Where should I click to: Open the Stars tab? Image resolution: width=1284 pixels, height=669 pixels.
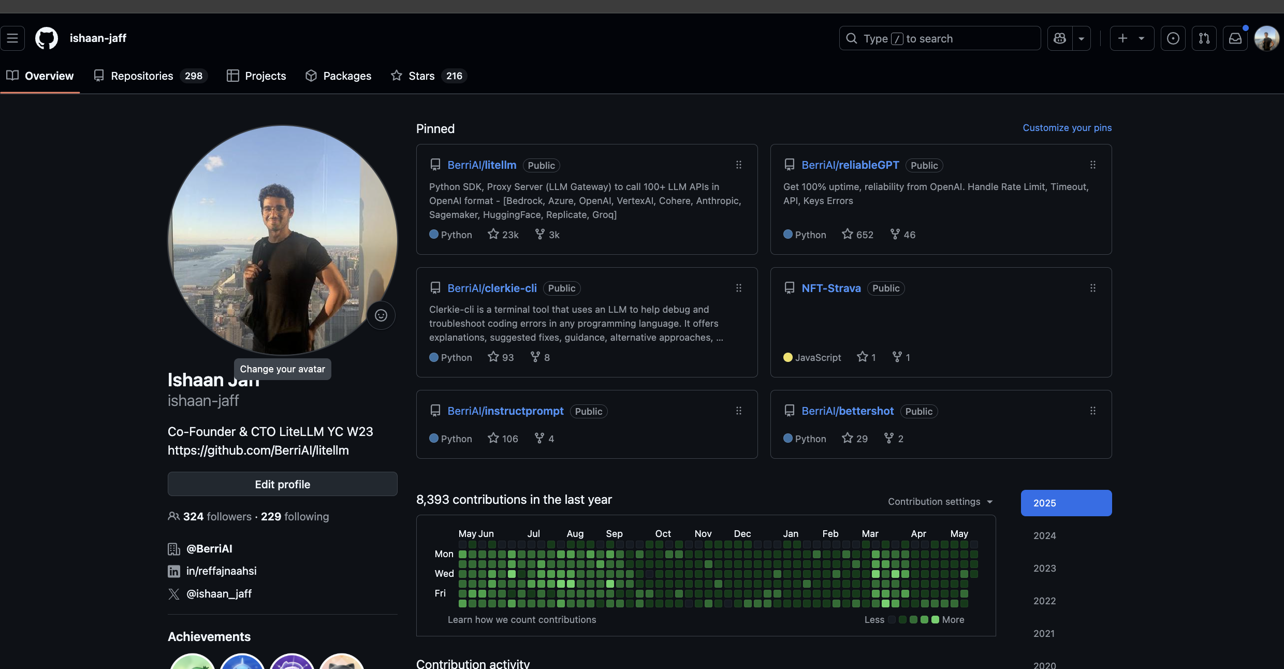coord(421,76)
